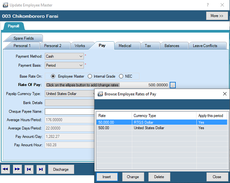Click Pay Amount/Hour field 160.28
The image size is (230, 183).
coord(69,145)
